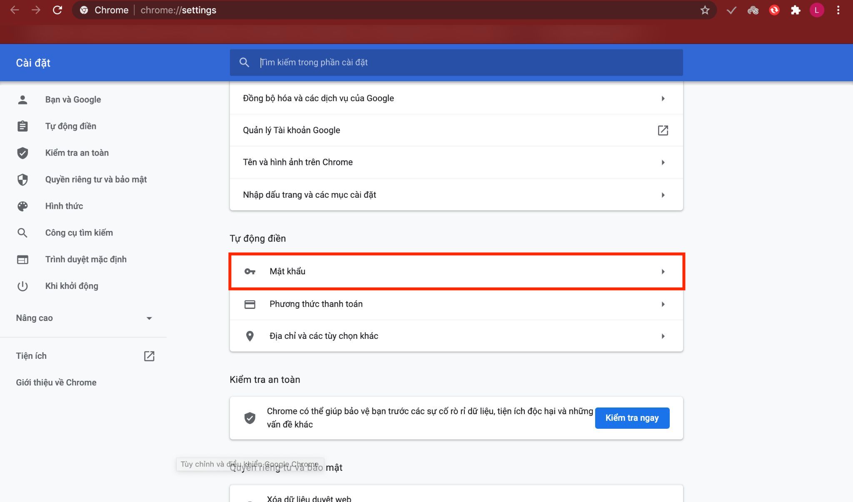Screen dimensions: 853x502
Task: Click the reload page icon
Action: point(57,10)
